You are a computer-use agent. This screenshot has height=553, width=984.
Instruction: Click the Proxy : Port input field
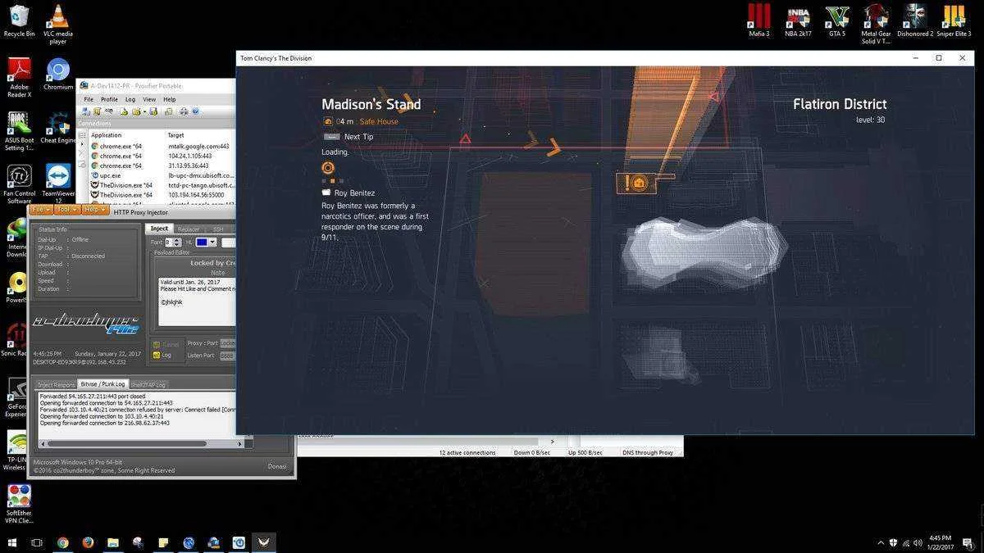point(227,343)
